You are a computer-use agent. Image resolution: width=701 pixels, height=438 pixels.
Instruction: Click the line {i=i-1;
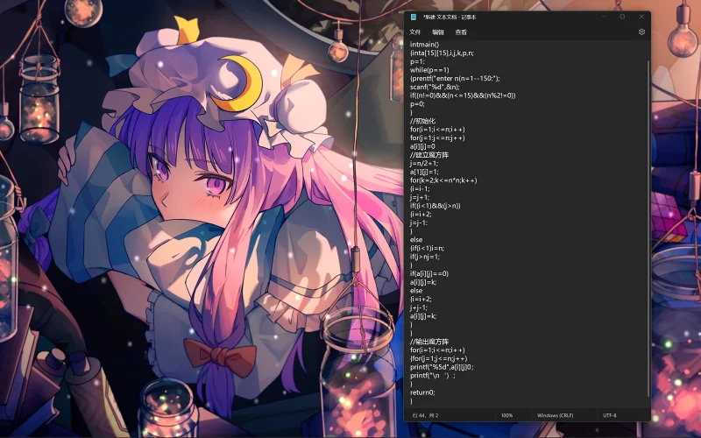[421, 188]
